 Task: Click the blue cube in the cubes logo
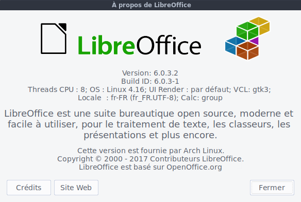pos(233,45)
